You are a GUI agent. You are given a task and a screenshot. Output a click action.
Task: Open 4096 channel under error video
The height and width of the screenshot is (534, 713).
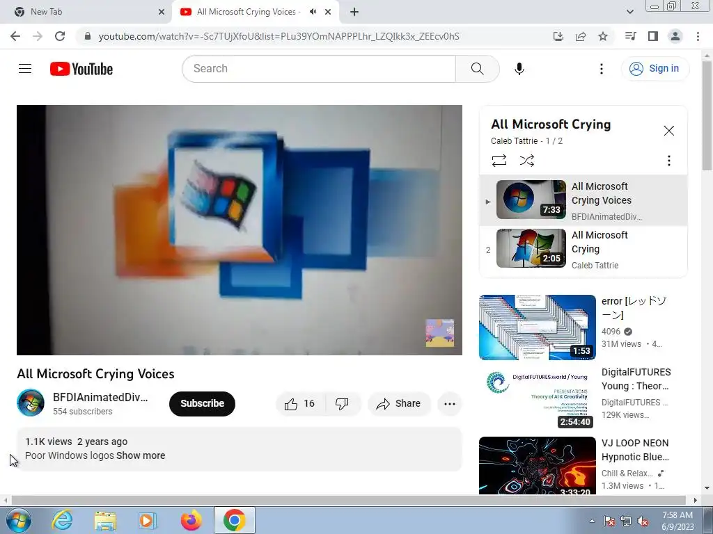(x=611, y=332)
